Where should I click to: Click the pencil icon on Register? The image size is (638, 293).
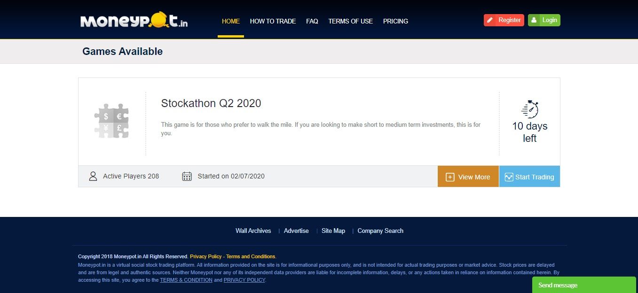click(490, 20)
